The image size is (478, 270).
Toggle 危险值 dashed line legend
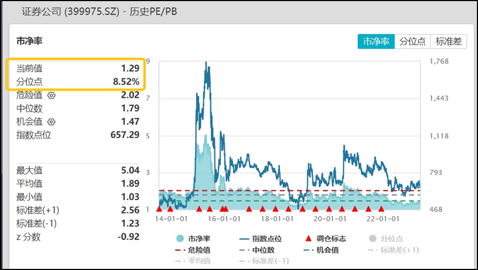click(x=193, y=250)
